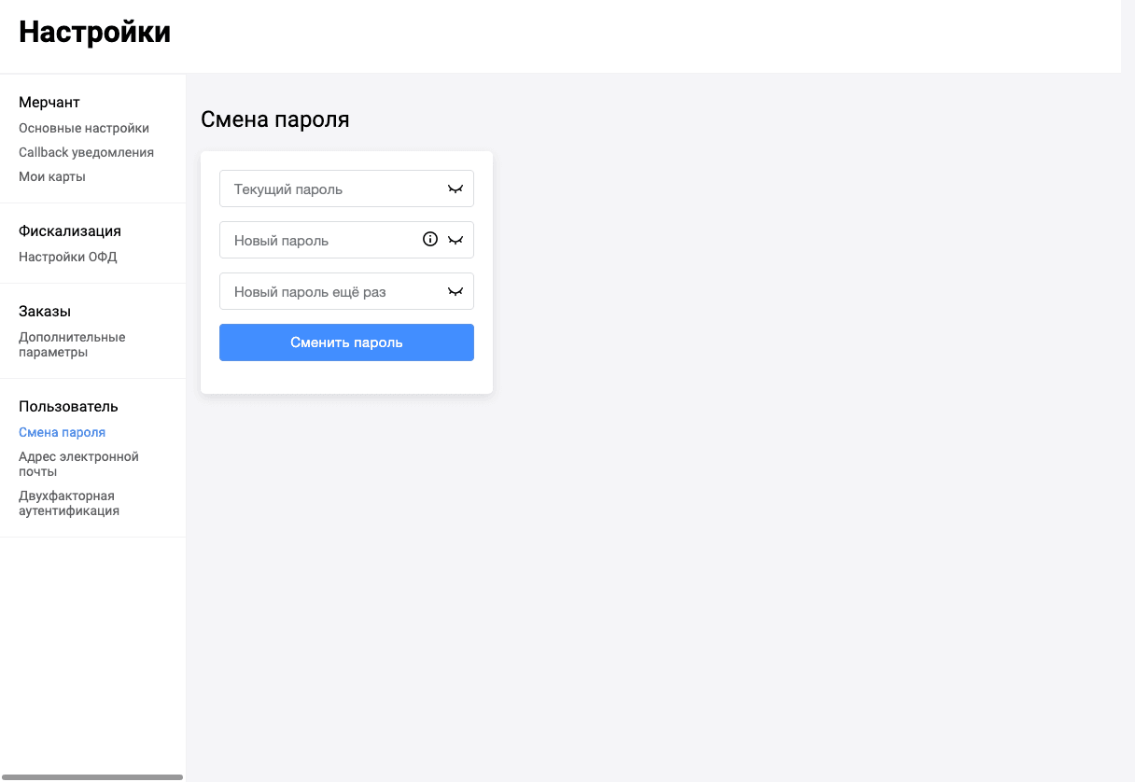The image size is (1135, 782).
Task: Focus the Новый пароль input field
Action: pyautogui.click(x=346, y=240)
